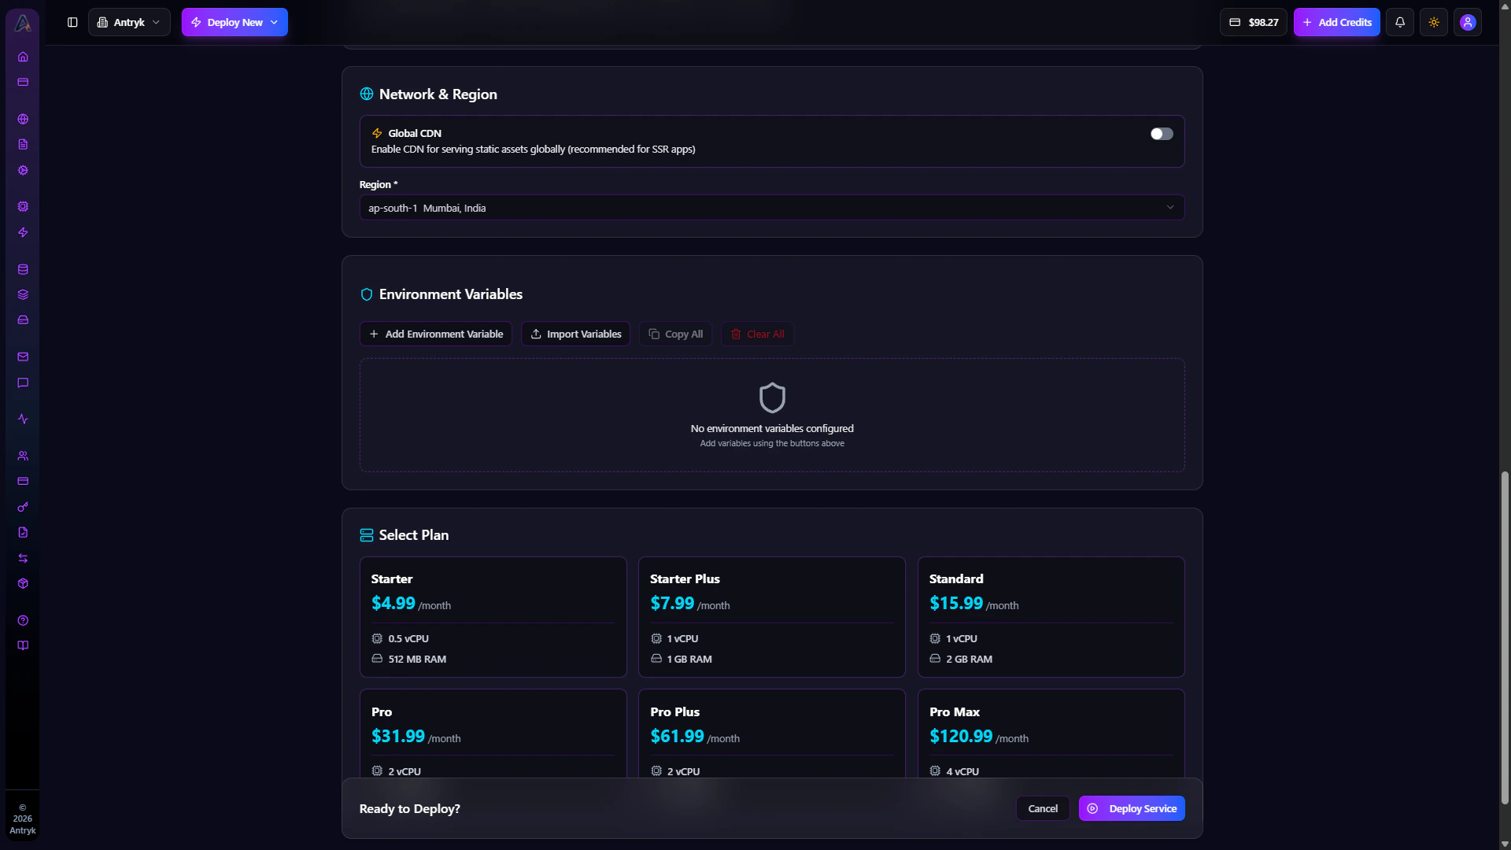The image size is (1511, 850).
Task: Click the Deploy Service button
Action: point(1132,808)
